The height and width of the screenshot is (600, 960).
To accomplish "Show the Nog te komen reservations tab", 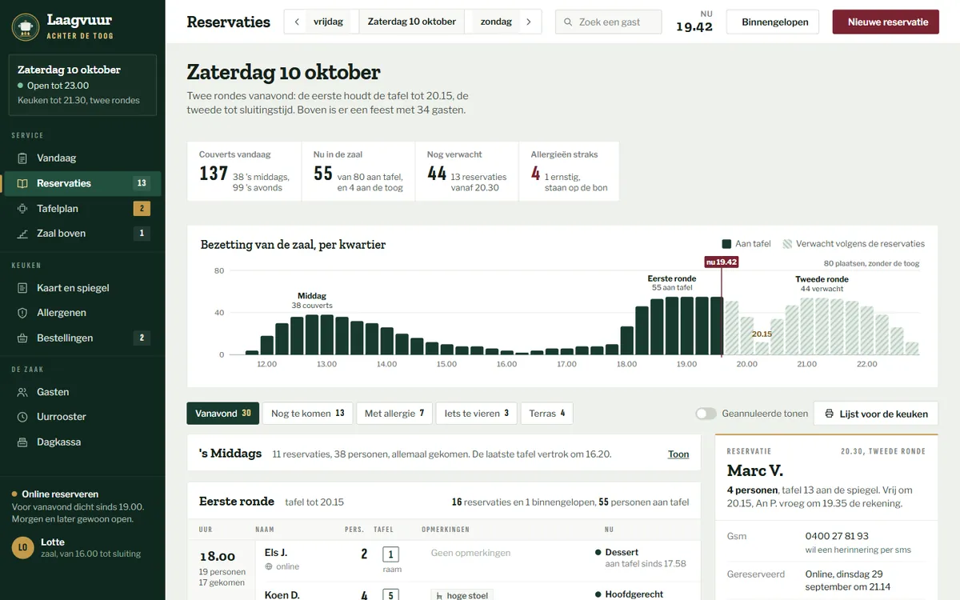I will pyautogui.click(x=308, y=414).
